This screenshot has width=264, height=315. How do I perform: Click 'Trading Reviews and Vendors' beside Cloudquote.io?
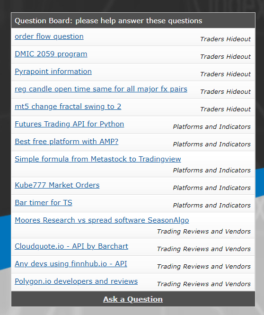click(x=204, y=249)
